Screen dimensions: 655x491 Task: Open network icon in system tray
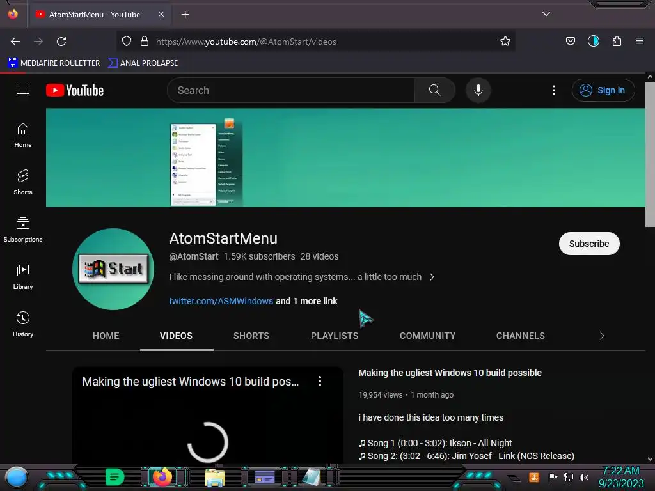pyautogui.click(x=569, y=477)
